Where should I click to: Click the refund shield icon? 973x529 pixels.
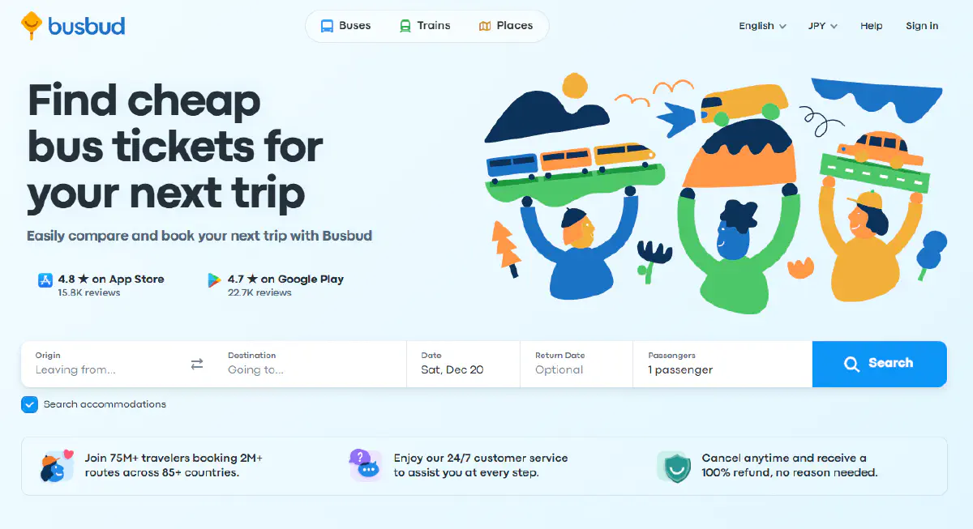click(x=675, y=467)
